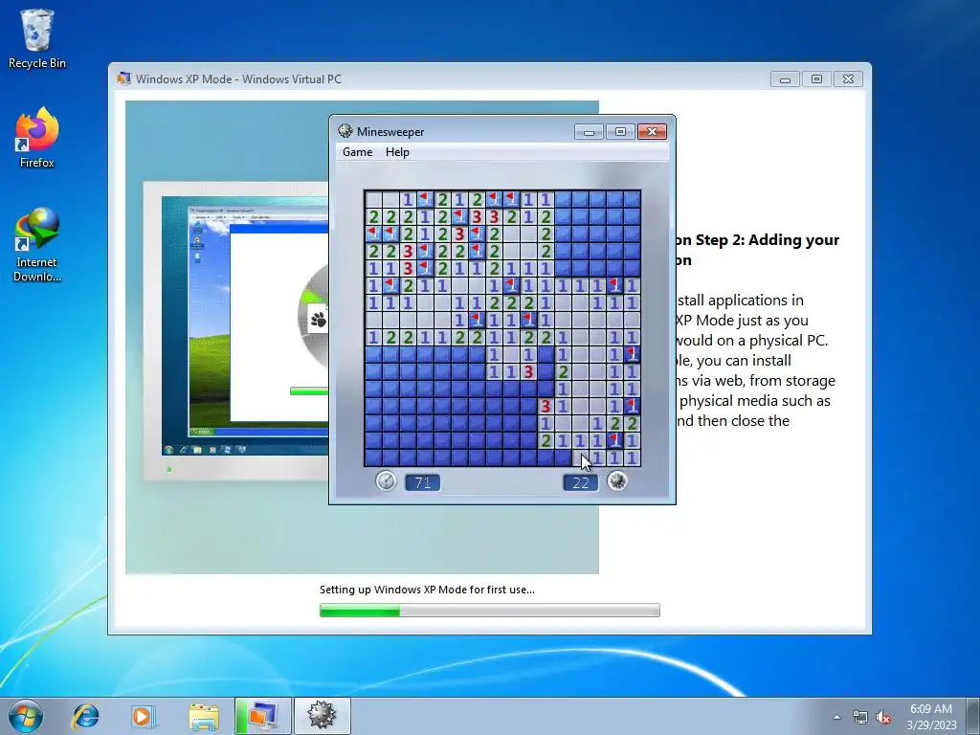Select the Internet Download Manager desktop shortcut
The height and width of the screenshot is (735, 980).
(x=37, y=244)
